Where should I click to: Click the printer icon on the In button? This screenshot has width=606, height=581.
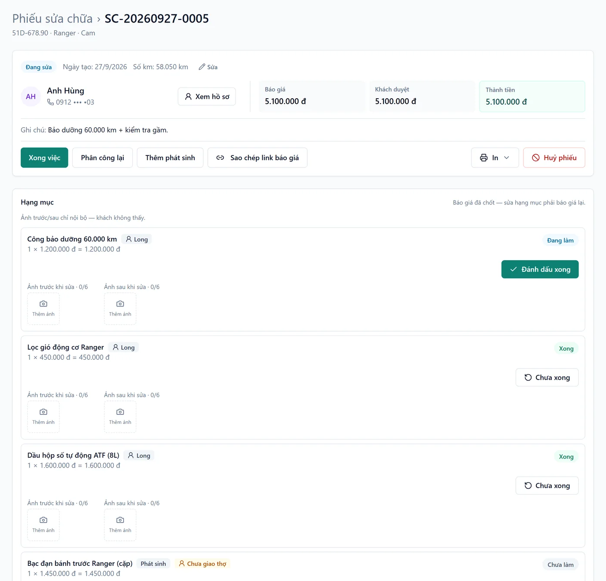(484, 158)
